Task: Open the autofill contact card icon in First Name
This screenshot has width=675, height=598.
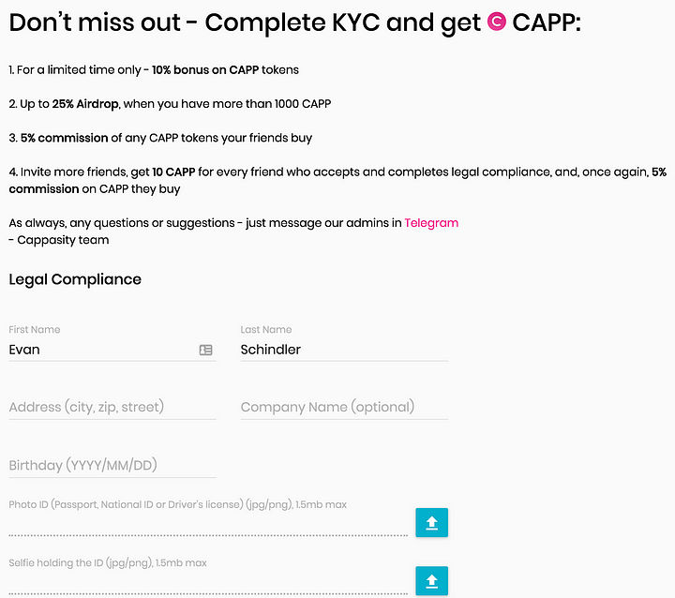Action: (205, 350)
